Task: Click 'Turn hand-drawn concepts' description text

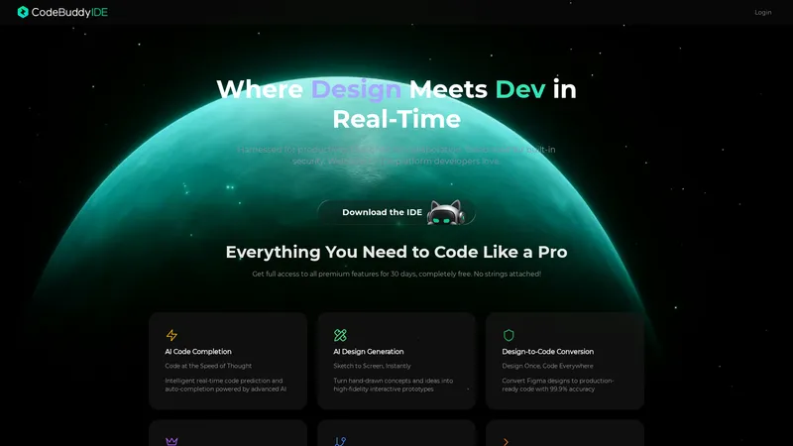Action: [393, 385]
